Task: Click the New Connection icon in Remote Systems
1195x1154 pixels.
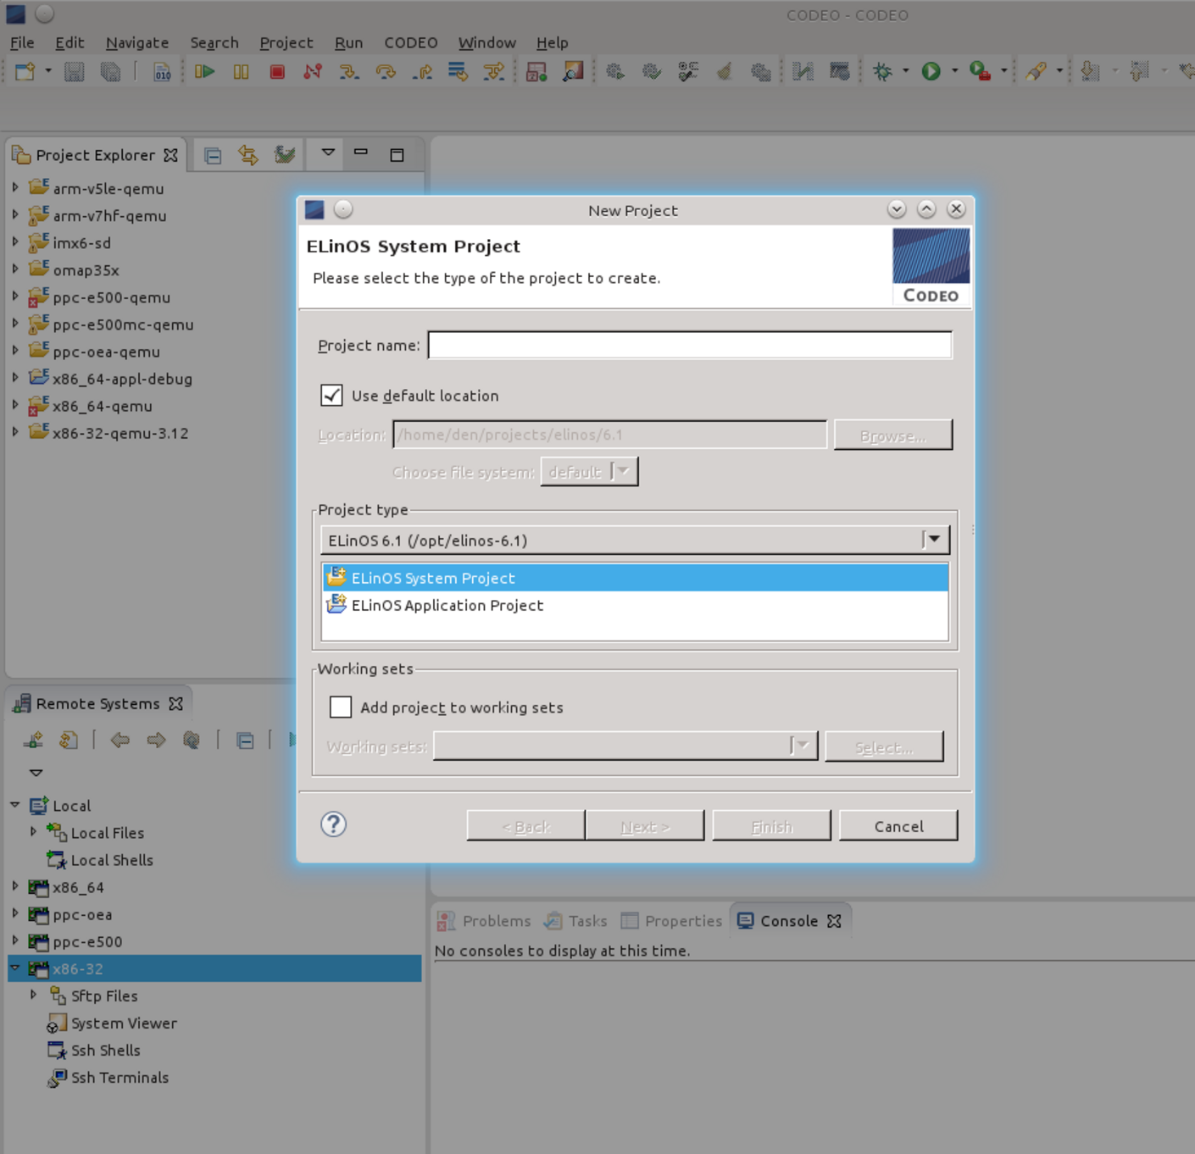Action: click(x=34, y=739)
